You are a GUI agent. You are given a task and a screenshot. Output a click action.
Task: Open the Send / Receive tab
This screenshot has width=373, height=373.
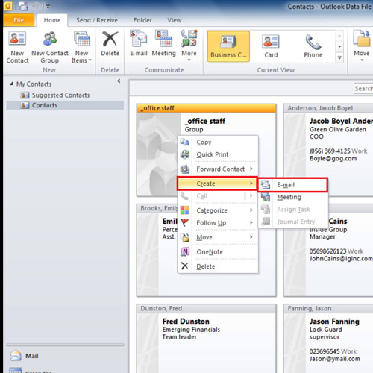[97, 20]
